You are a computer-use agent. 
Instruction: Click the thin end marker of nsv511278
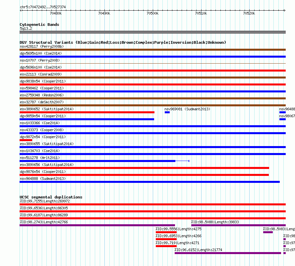(x=189, y=161)
